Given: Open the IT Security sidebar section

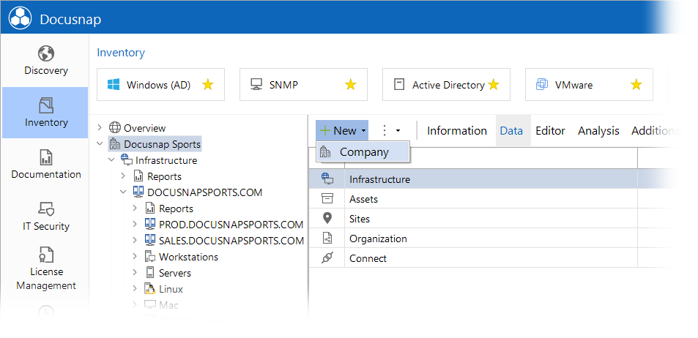Looking at the screenshot, I should click(x=46, y=217).
